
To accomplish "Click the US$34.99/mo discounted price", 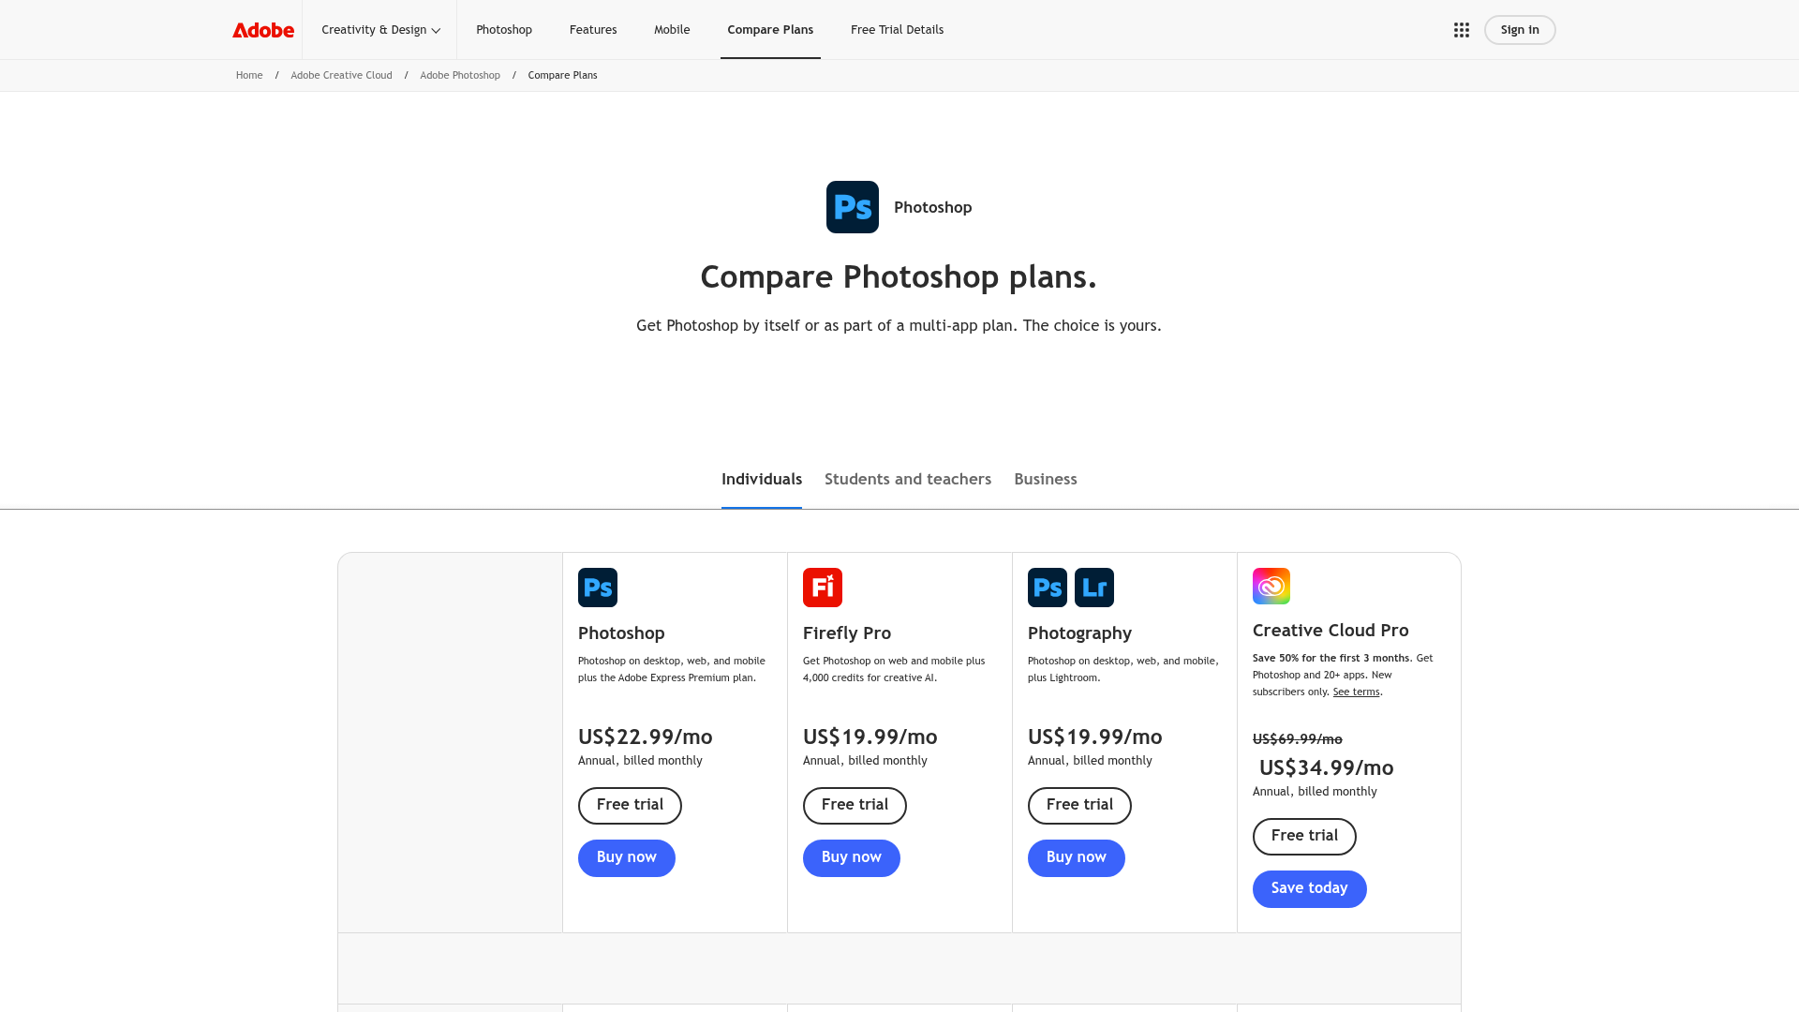I will 1327,768.
